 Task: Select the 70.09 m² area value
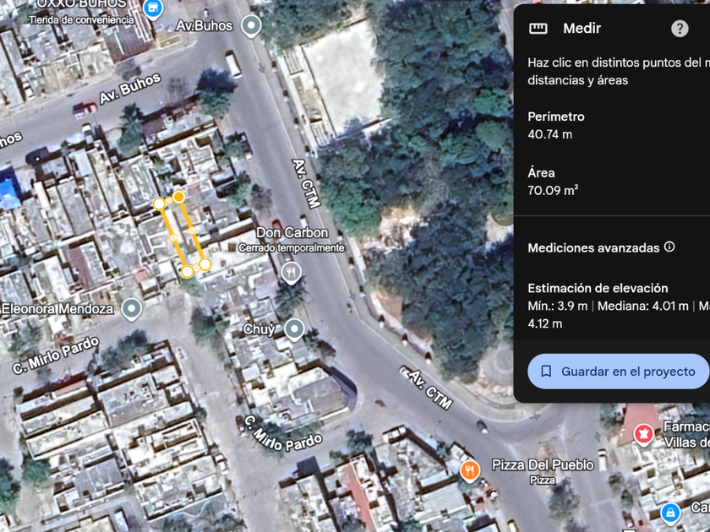click(553, 190)
